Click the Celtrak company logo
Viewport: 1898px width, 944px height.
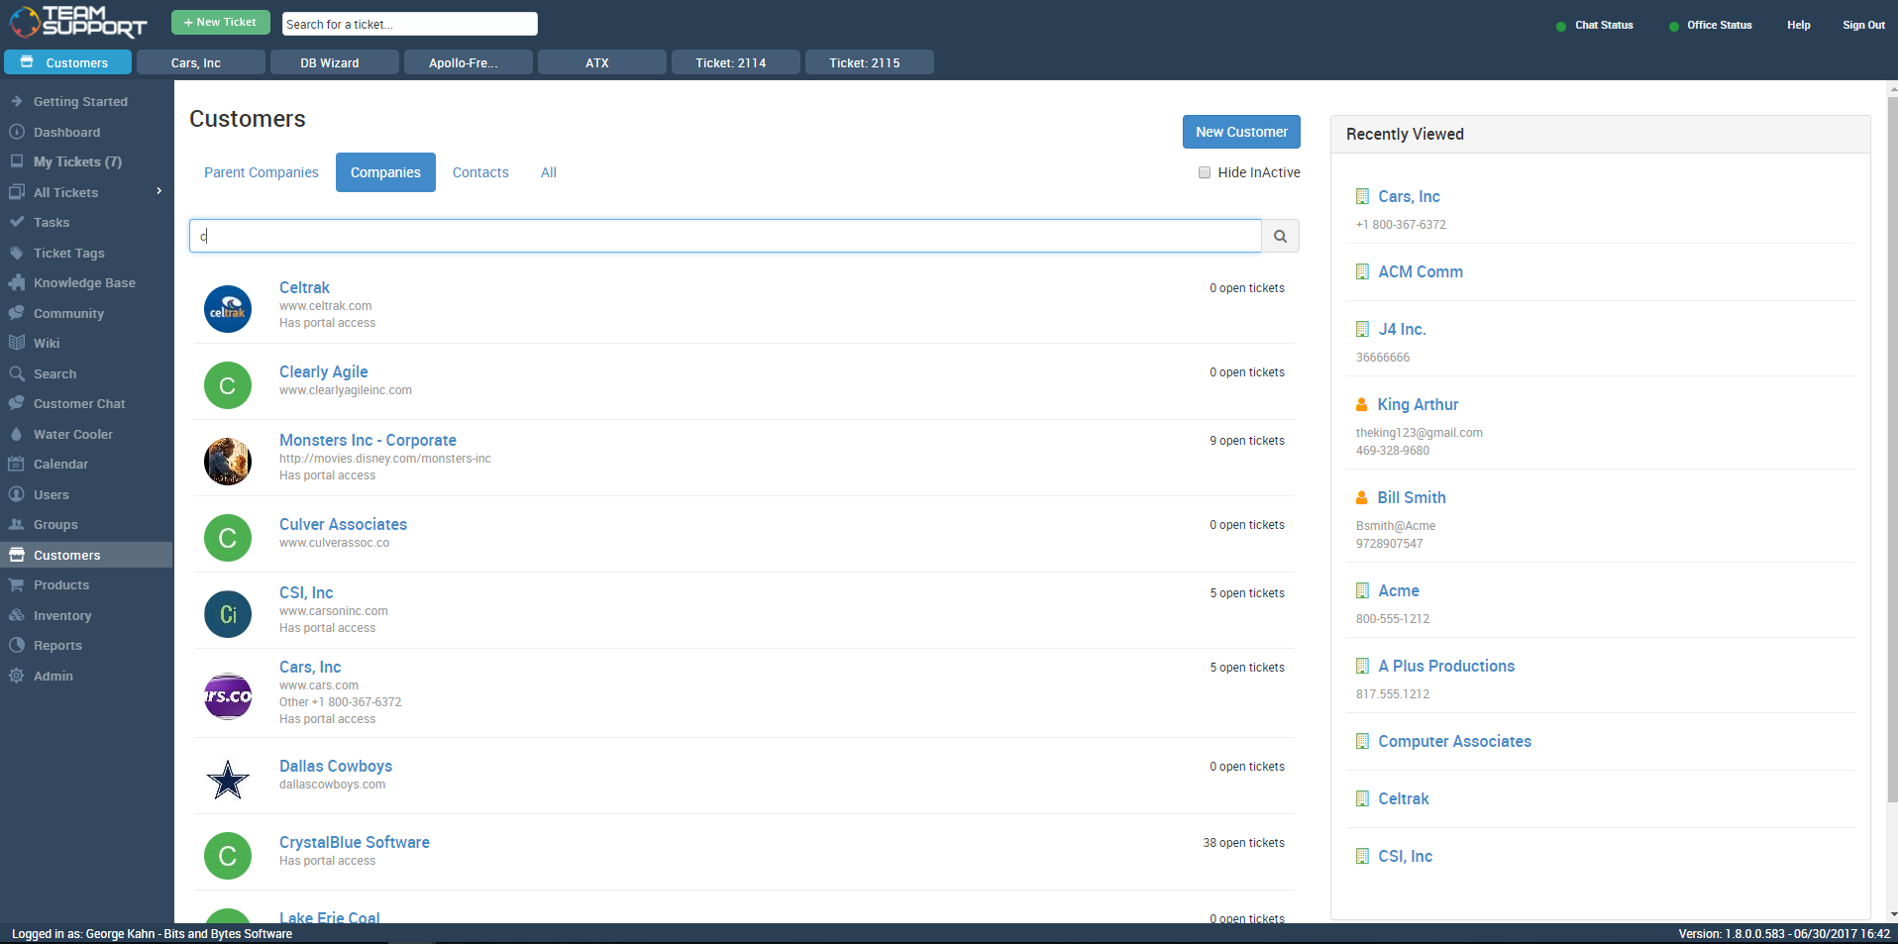pyautogui.click(x=228, y=309)
